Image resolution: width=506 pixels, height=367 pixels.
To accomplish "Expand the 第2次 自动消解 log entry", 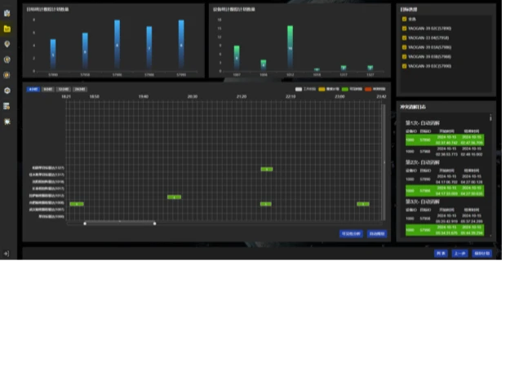I will click(423, 161).
